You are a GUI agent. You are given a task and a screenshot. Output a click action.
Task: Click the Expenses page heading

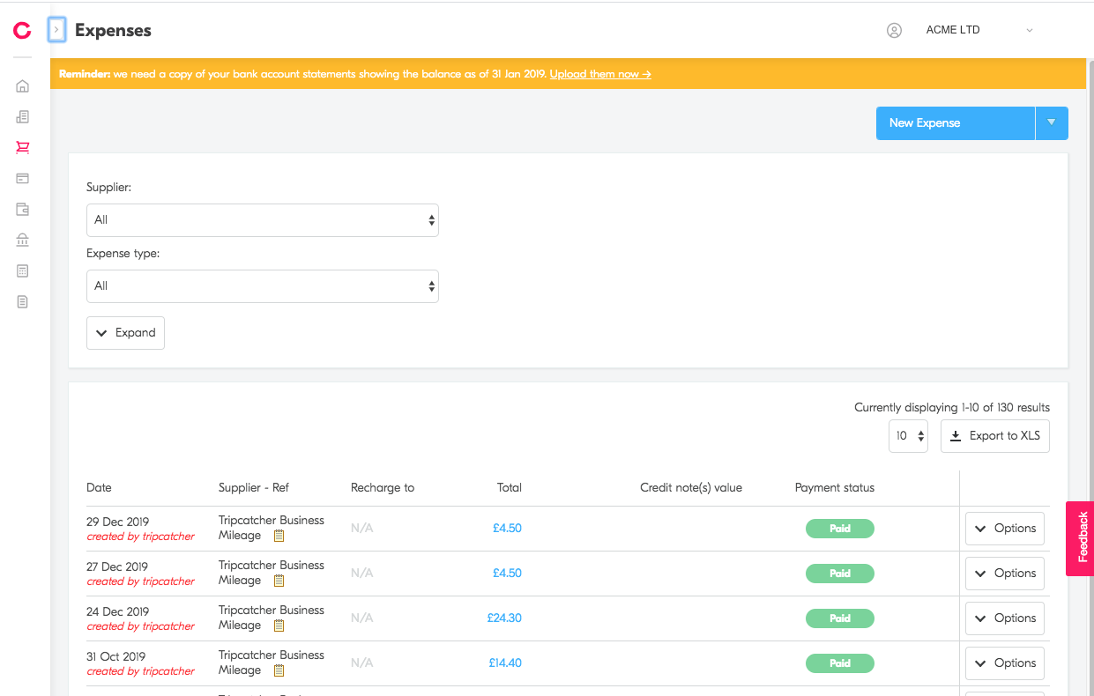[113, 30]
